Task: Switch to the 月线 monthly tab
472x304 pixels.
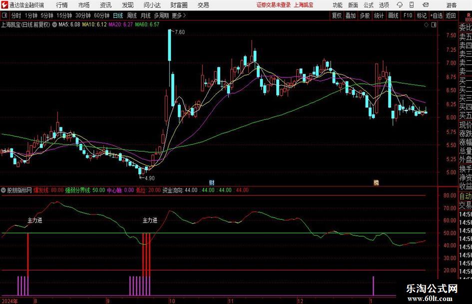Action: (x=146, y=15)
